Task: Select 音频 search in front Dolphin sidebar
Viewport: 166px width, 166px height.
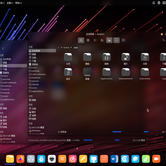Action: 42,115
